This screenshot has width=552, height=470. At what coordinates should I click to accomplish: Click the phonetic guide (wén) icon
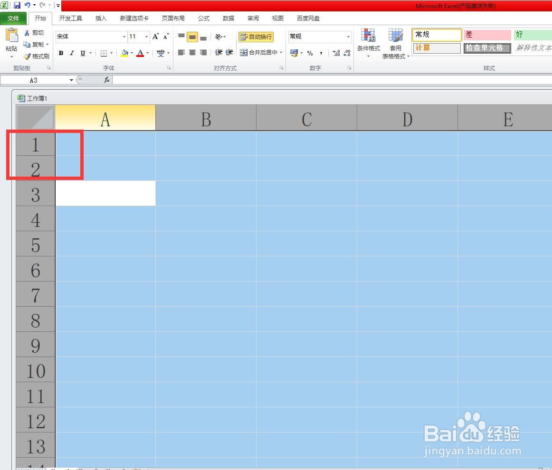(161, 53)
